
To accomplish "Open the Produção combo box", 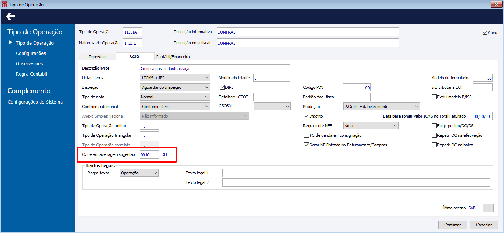I will click(381, 107).
